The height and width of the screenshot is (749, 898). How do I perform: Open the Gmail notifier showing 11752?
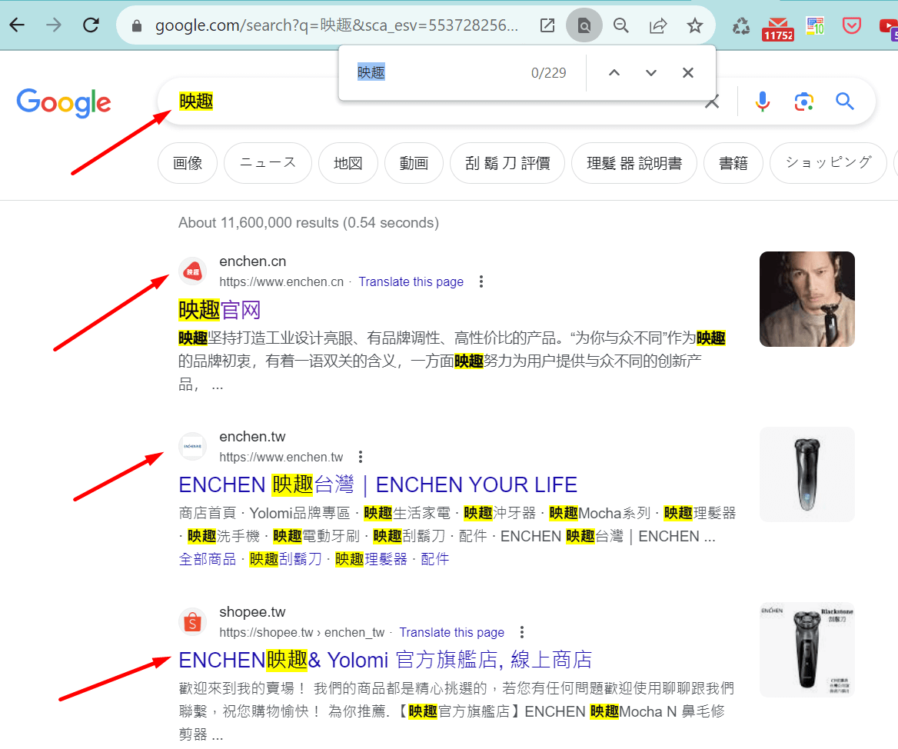[x=778, y=25]
